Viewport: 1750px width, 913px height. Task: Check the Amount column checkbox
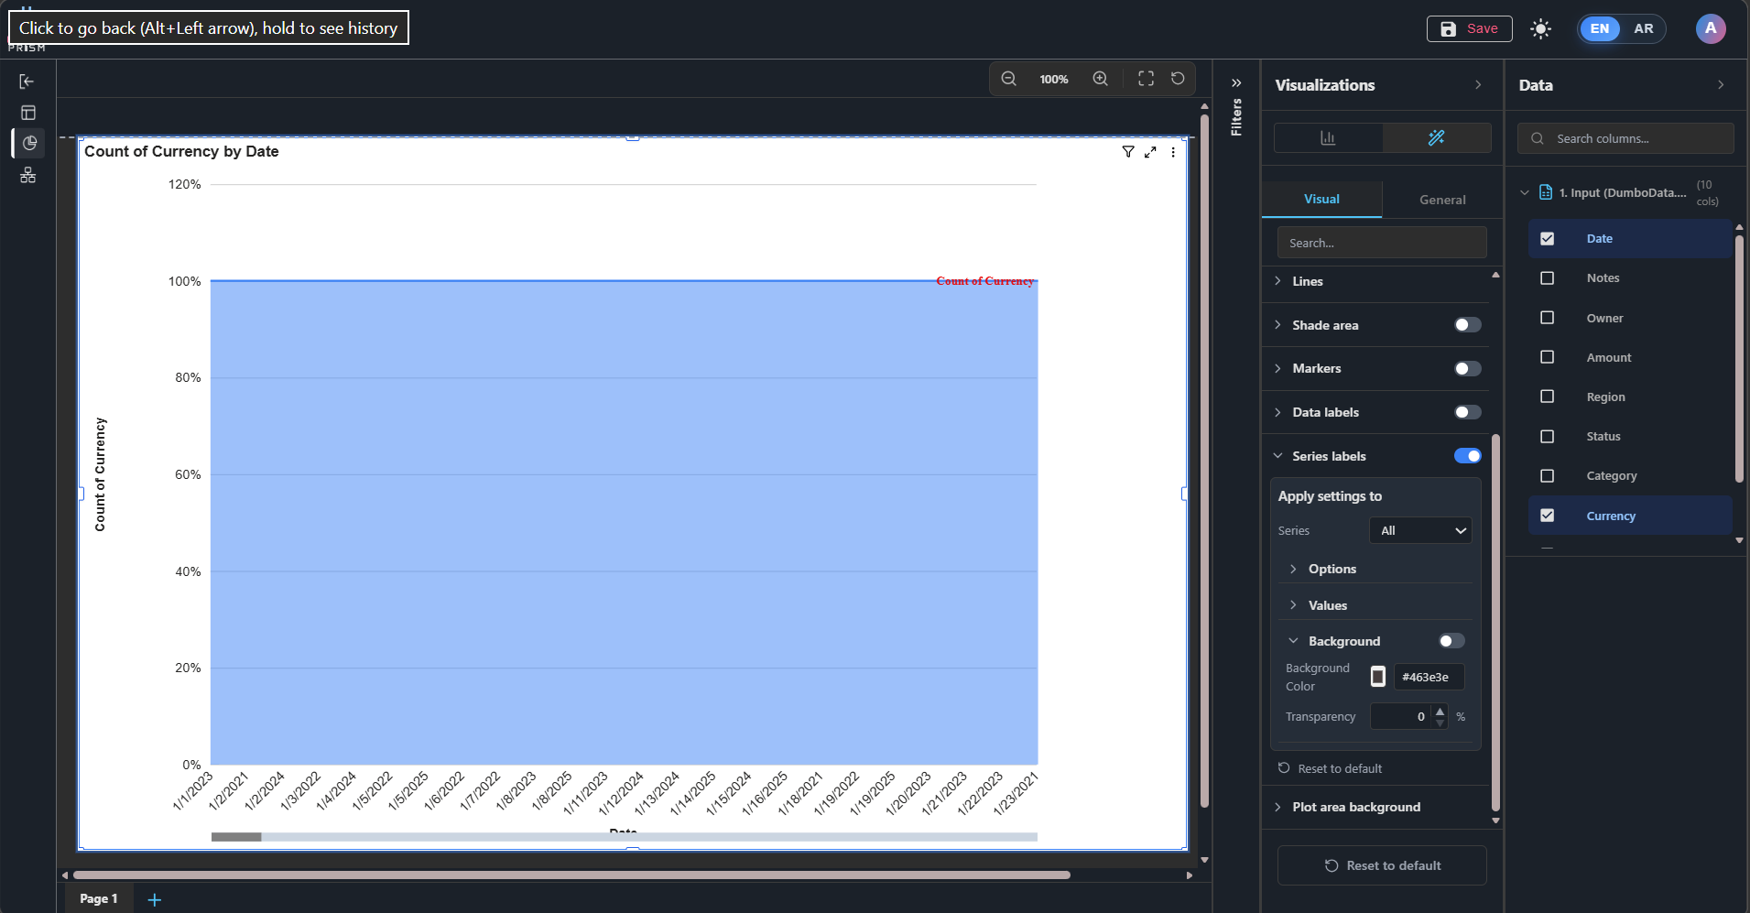coord(1547,357)
